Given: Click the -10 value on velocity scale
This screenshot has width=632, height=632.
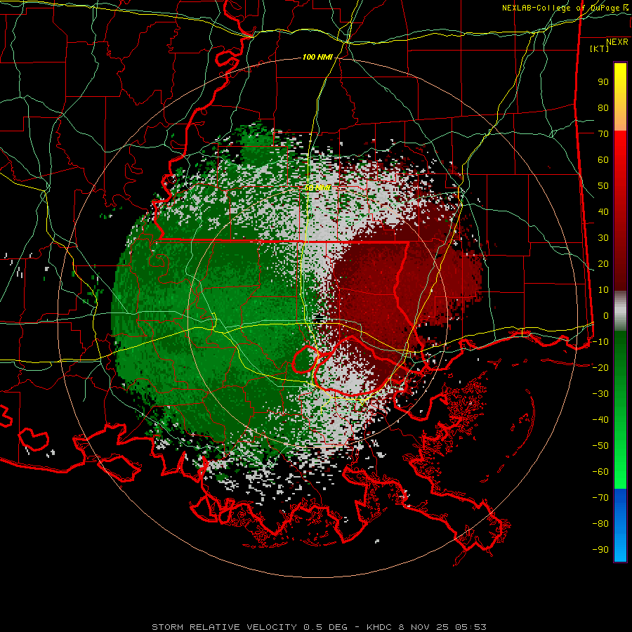Looking at the screenshot, I should 600,342.
